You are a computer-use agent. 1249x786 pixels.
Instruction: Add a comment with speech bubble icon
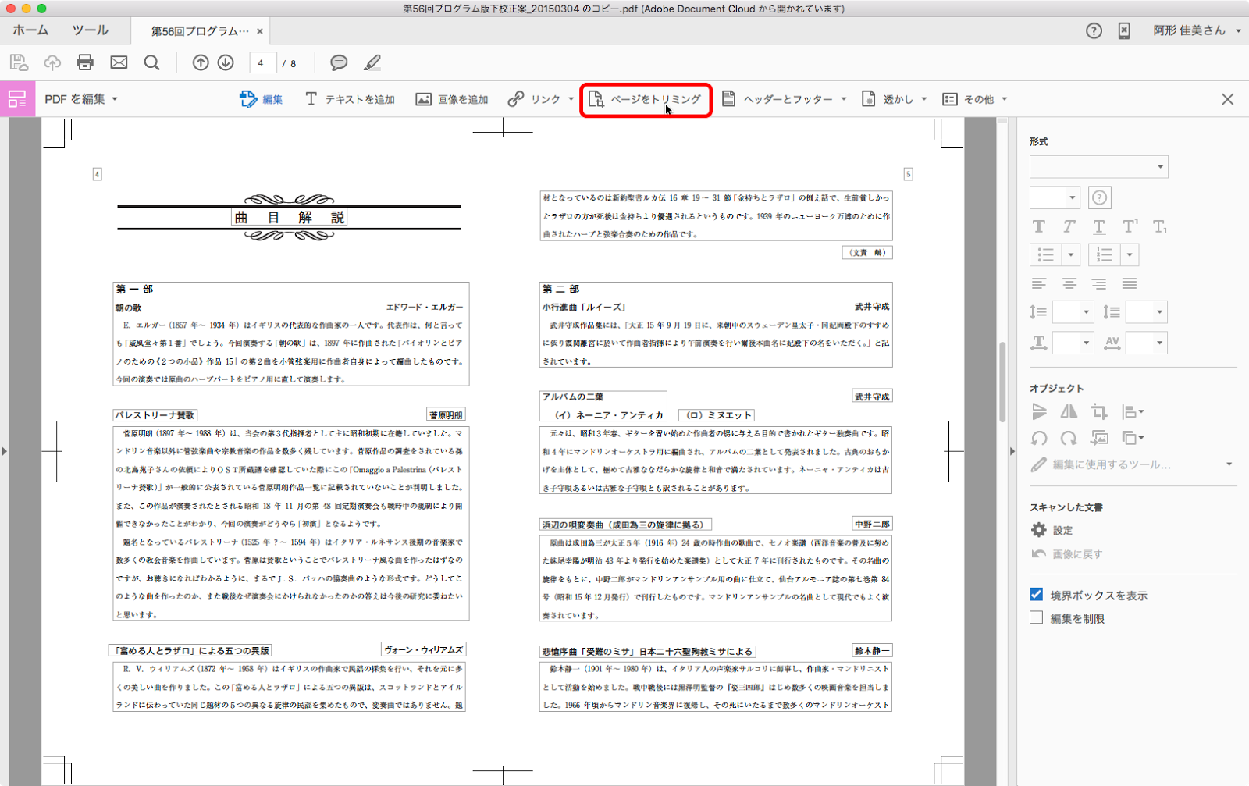[x=339, y=62]
